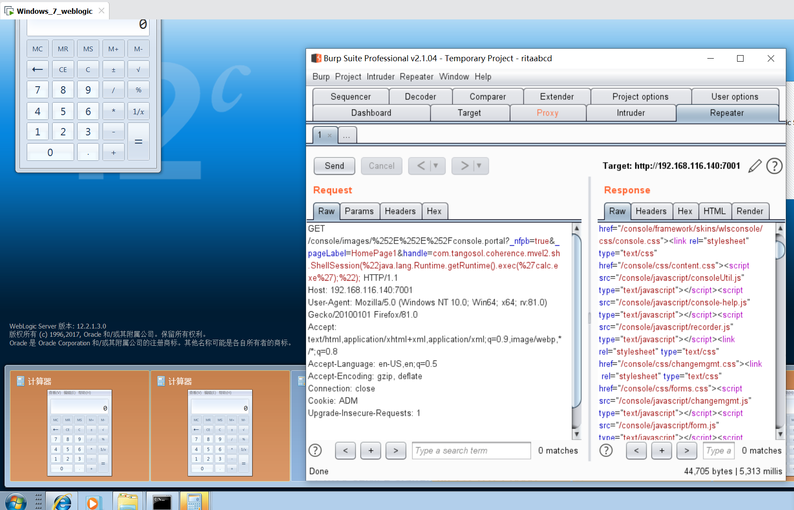Click the plus-minus key on Calculator
The image size is (794, 510).
(113, 69)
